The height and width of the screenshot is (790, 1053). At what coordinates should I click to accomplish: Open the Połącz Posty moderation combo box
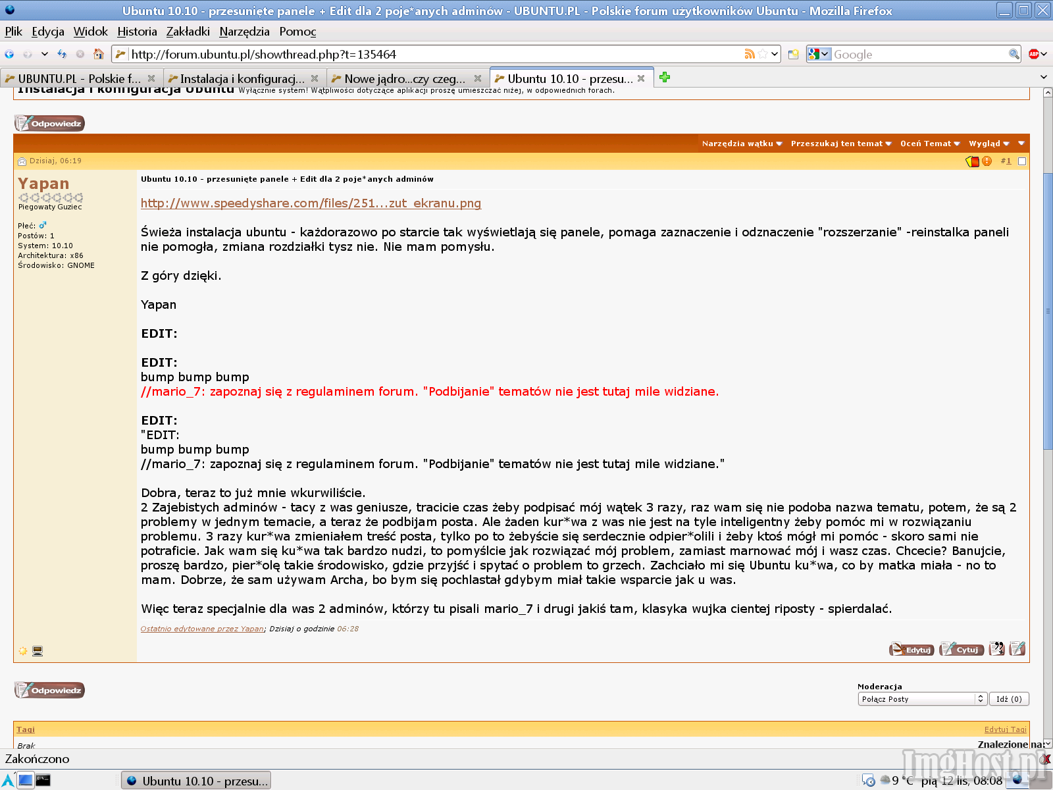(922, 699)
